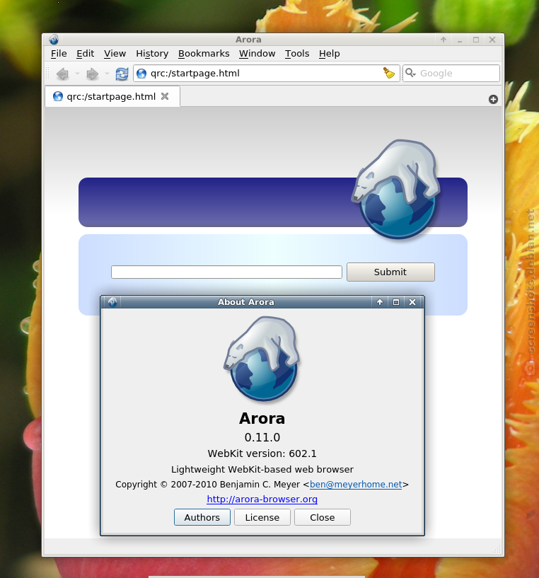The width and height of the screenshot is (539, 578).
Task: Close About Arora with titlebar X
Action: pyautogui.click(x=412, y=302)
